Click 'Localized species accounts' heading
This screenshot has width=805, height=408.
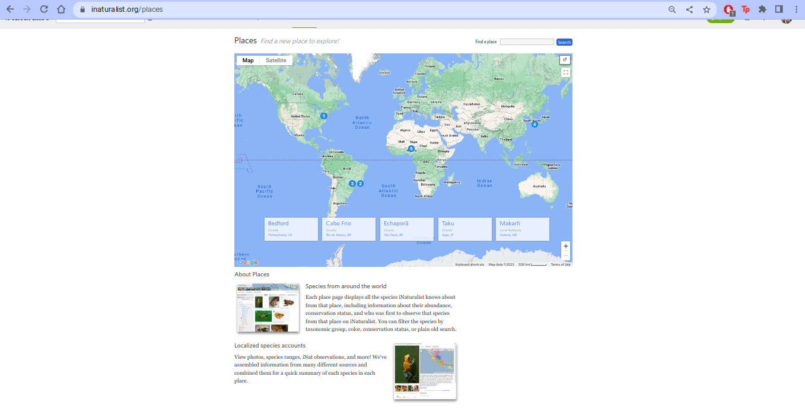(270, 346)
